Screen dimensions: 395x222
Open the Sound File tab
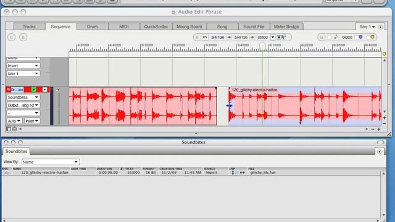254,27
